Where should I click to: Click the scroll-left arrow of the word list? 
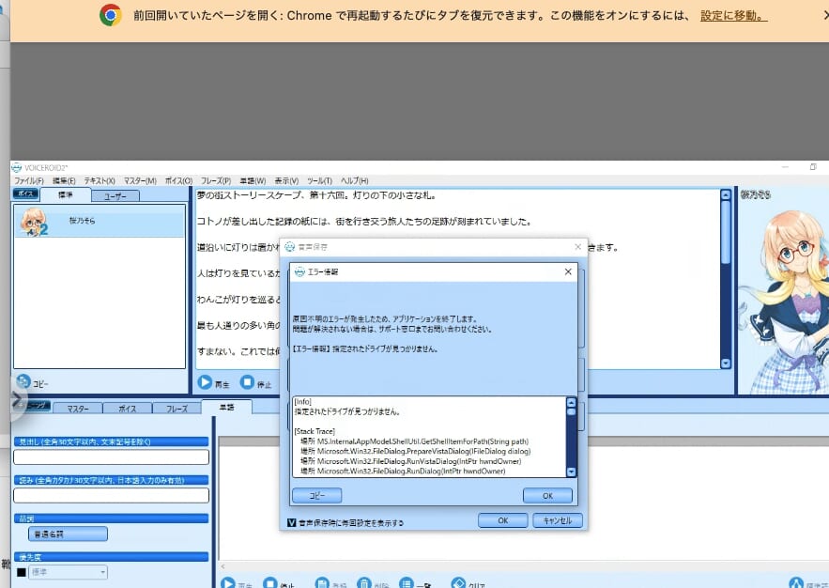click(223, 566)
